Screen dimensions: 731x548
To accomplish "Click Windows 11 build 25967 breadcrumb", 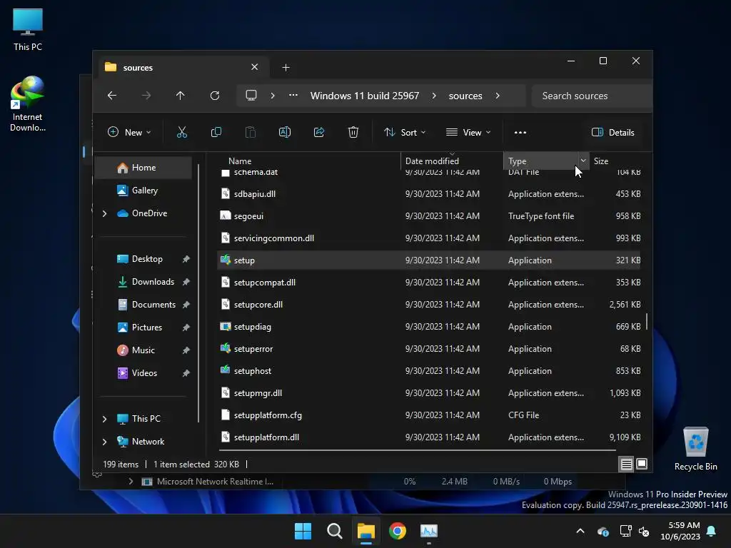I will click(365, 96).
